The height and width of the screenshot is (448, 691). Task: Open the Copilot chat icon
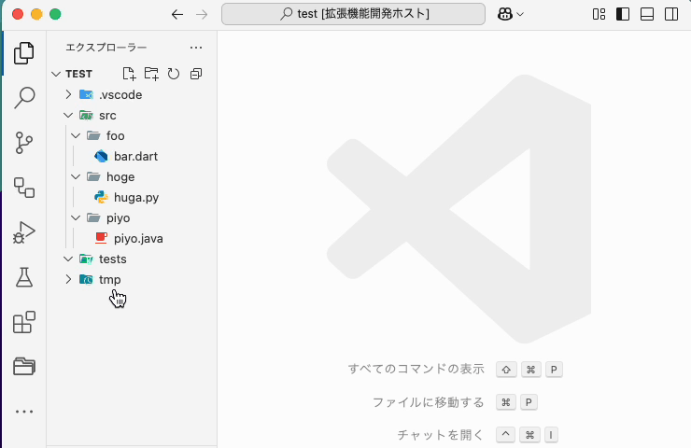[x=505, y=14]
